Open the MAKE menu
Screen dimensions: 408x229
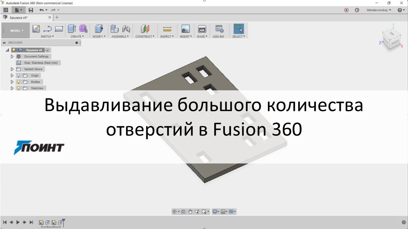click(x=202, y=37)
